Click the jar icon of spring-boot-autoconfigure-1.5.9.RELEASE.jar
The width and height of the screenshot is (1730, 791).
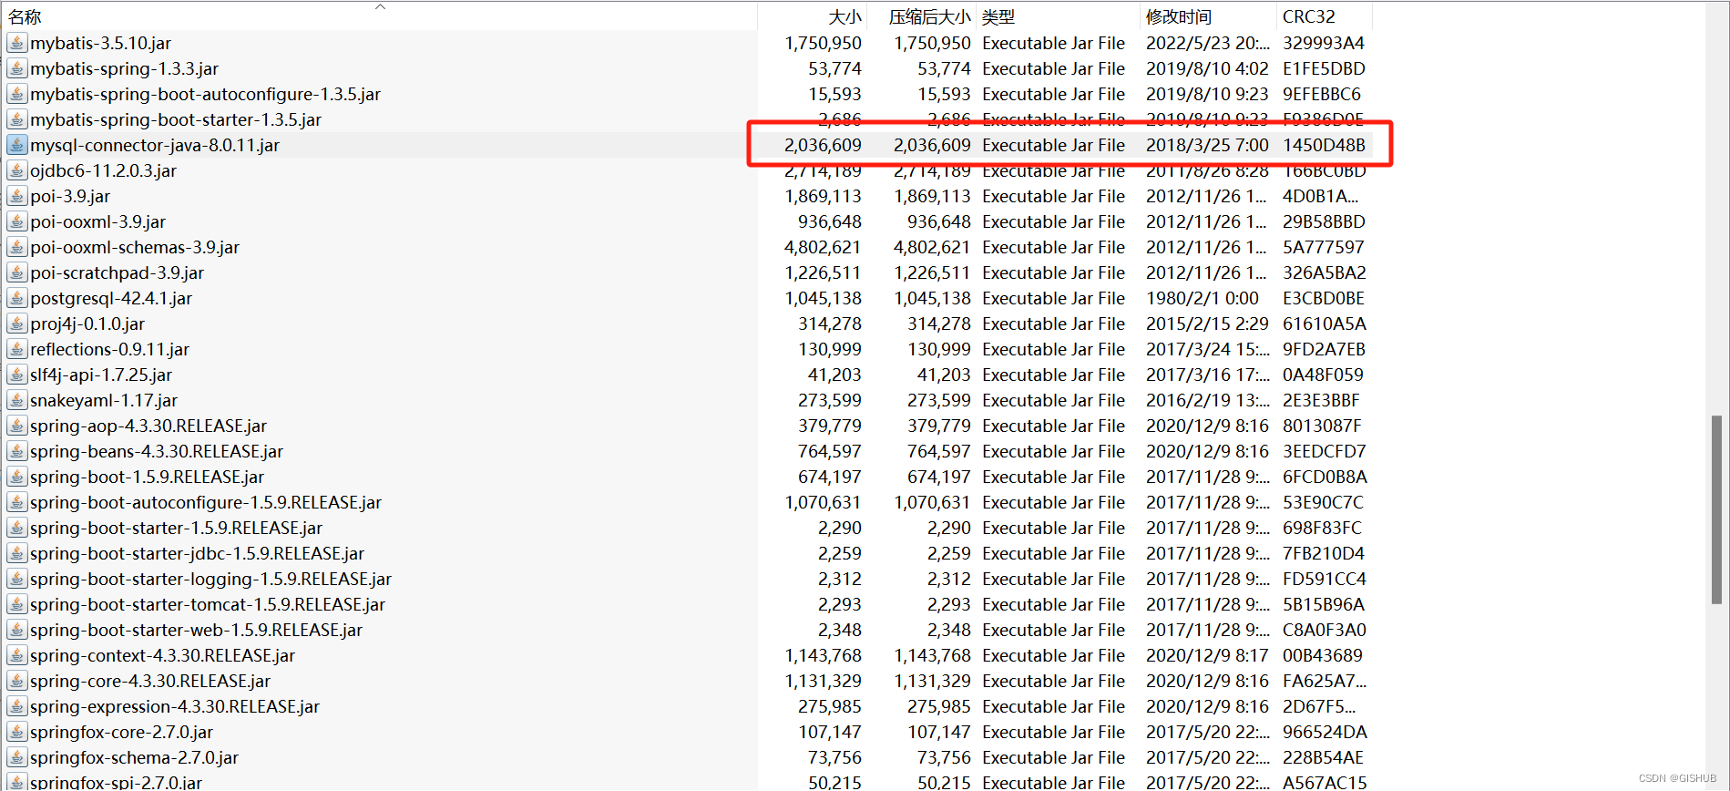16,502
